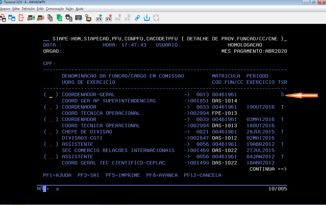Click the blue download tray icon
This screenshot has width=326, height=205.
(x=147, y=18)
